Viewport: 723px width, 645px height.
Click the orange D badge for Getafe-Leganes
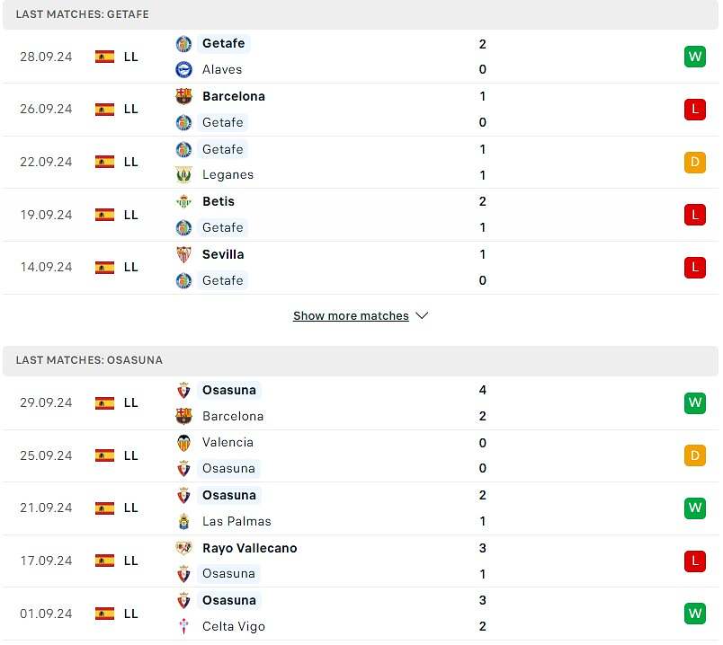pos(694,162)
